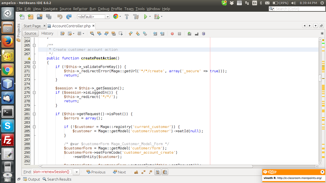Switch to the Start Page tab

[32, 26]
